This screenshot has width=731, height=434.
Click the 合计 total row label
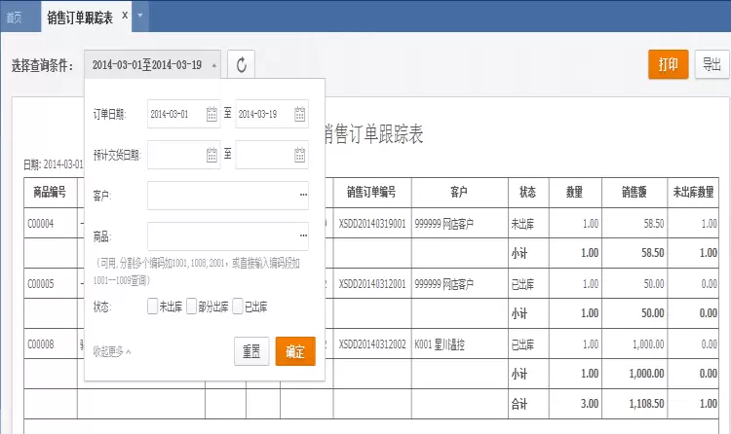pos(519,404)
